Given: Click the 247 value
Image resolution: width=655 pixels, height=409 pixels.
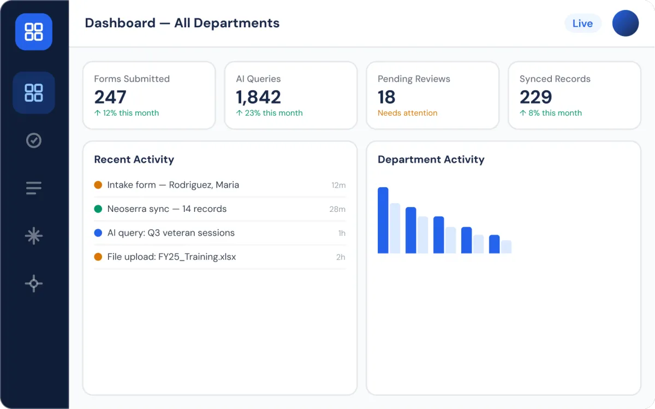Looking at the screenshot, I should [110, 97].
